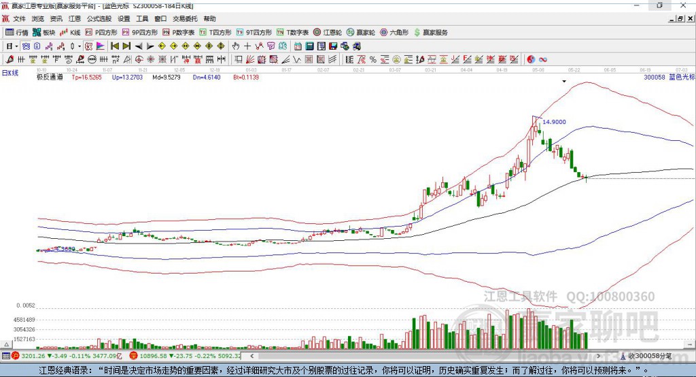This screenshot has width=696, height=377.
Task: Select the hand pan tool
Action: point(236,46)
